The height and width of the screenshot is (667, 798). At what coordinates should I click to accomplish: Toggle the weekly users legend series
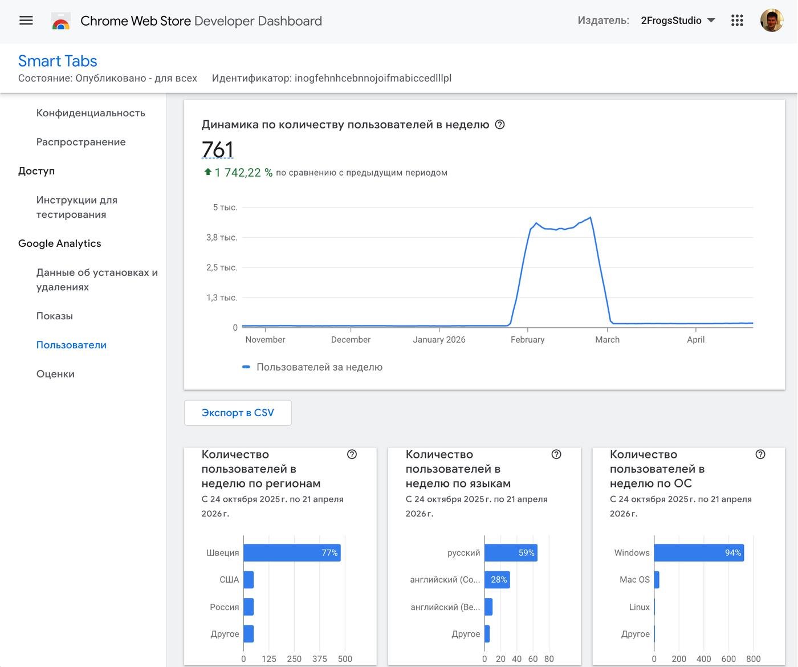[x=312, y=367]
